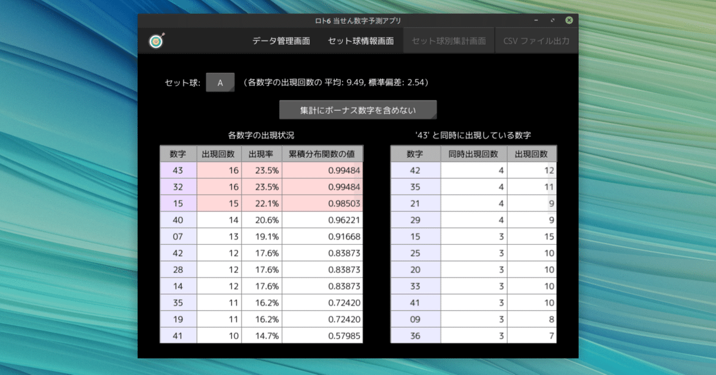716x375 pixels.
Task: Select number 33 in right table
Action: pyautogui.click(x=415, y=286)
